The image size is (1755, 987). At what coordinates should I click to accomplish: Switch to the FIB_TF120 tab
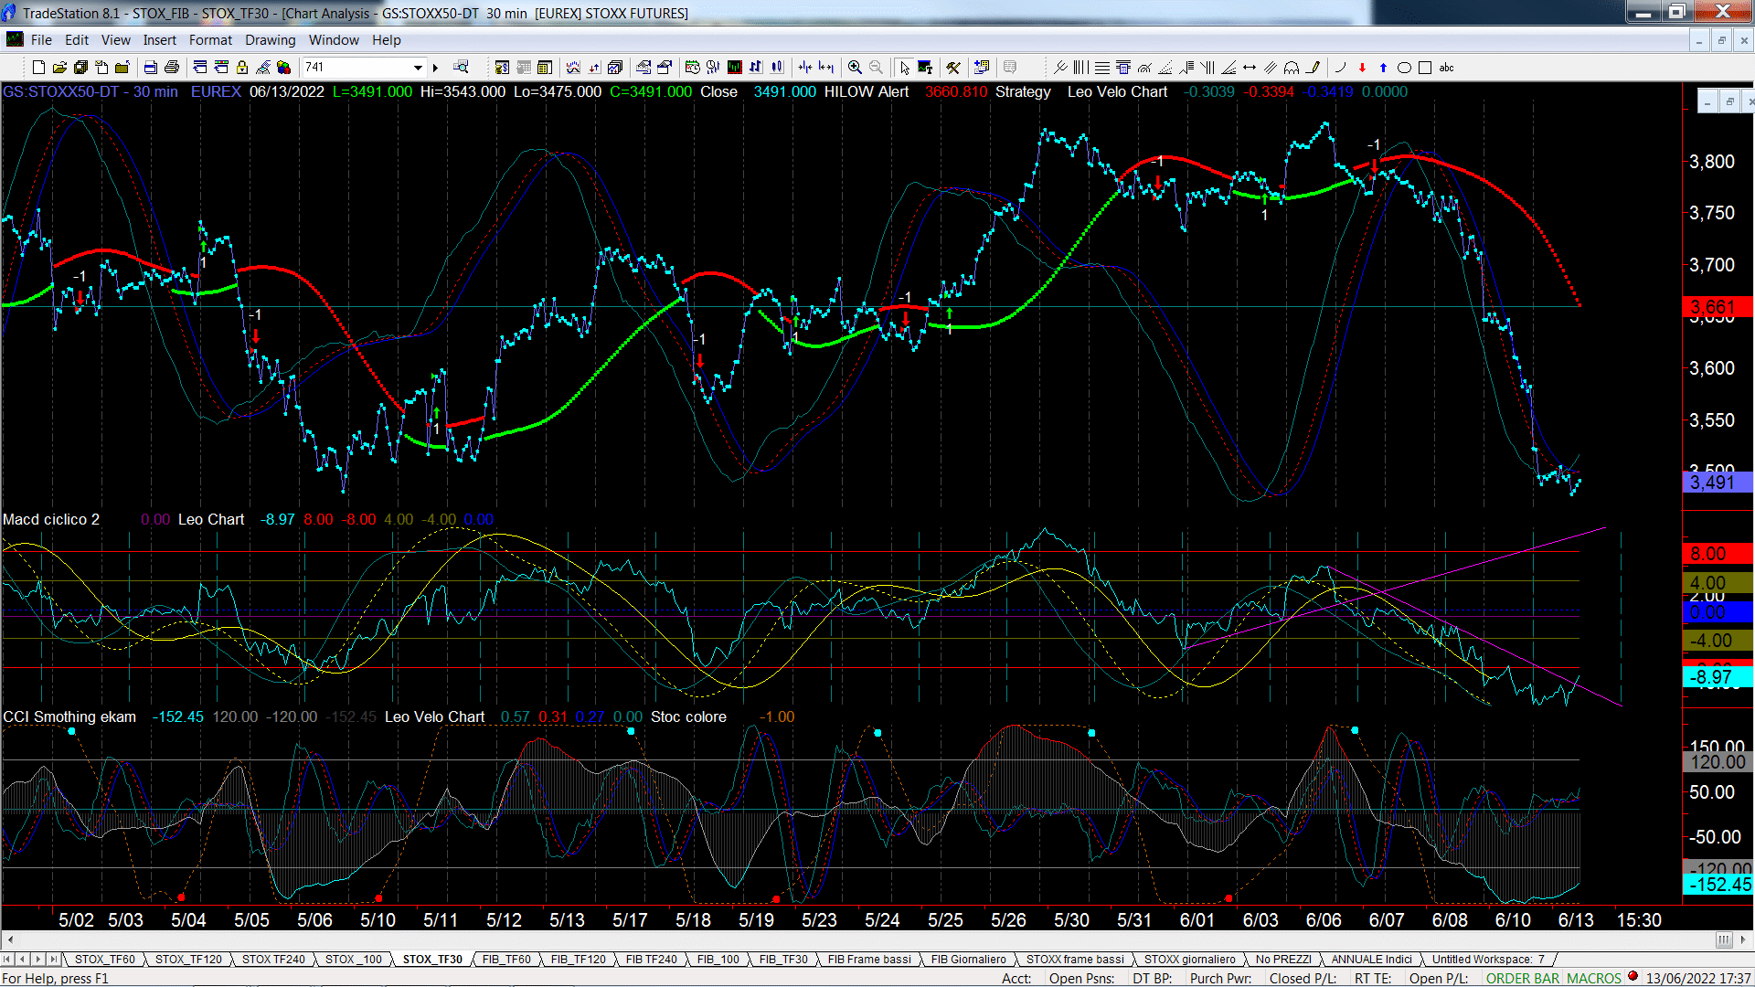click(x=579, y=959)
